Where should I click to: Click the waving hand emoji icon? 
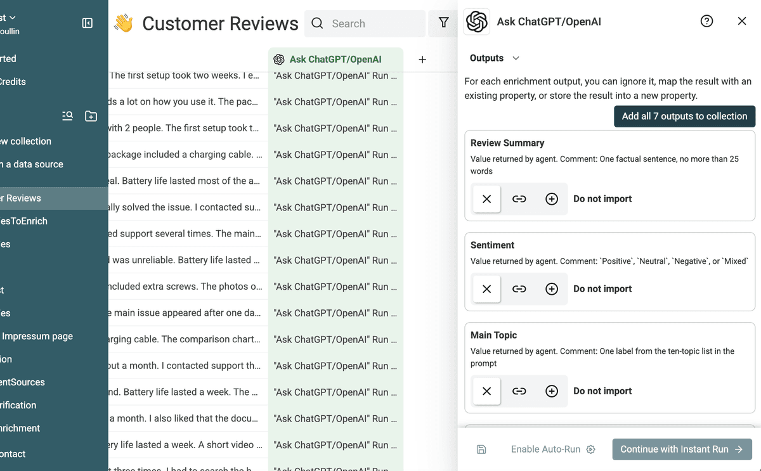pyautogui.click(x=124, y=23)
